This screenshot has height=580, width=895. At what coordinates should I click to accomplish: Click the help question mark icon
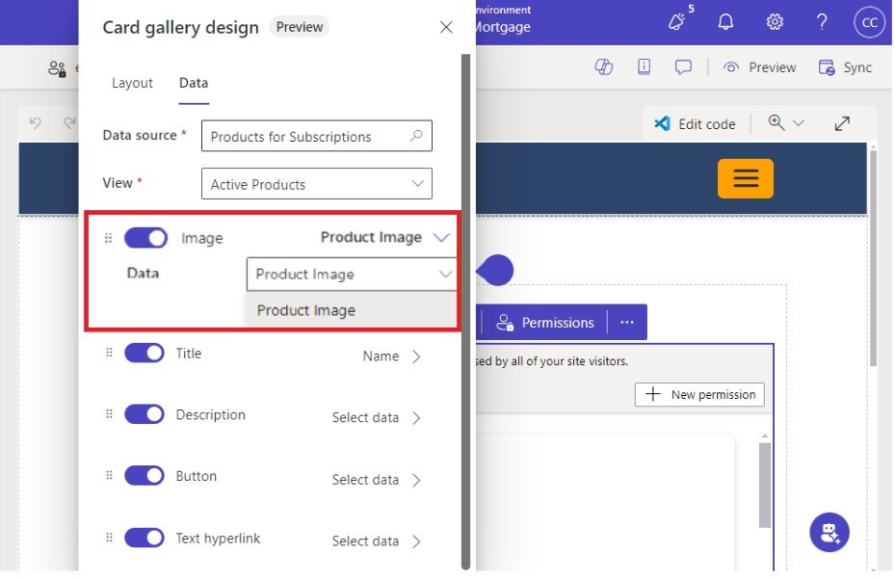tap(822, 22)
